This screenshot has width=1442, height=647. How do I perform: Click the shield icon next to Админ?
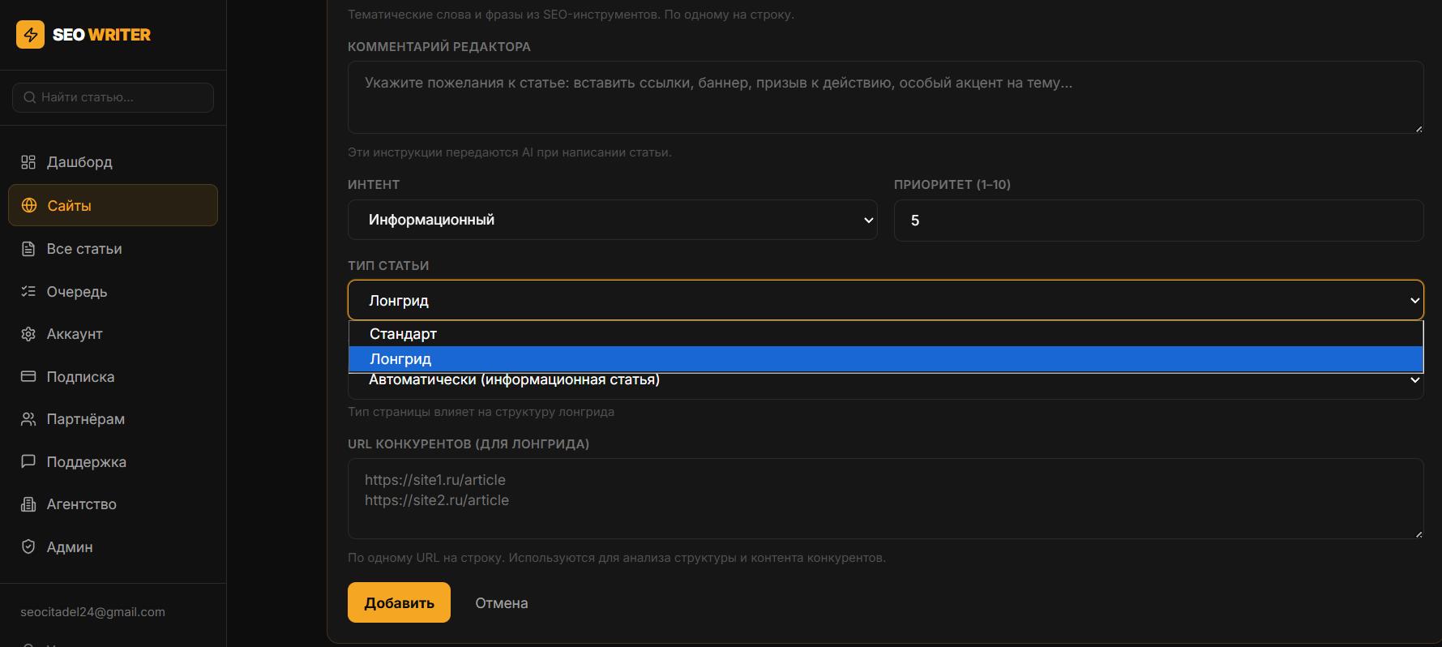pos(28,546)
